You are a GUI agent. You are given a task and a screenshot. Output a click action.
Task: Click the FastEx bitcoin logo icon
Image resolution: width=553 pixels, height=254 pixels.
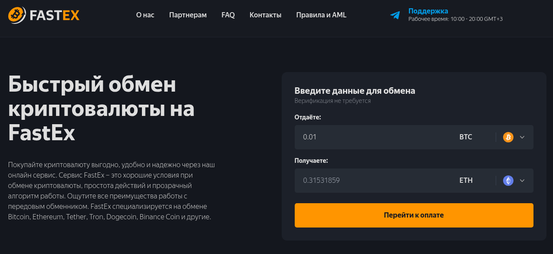(x=17, y=15)
